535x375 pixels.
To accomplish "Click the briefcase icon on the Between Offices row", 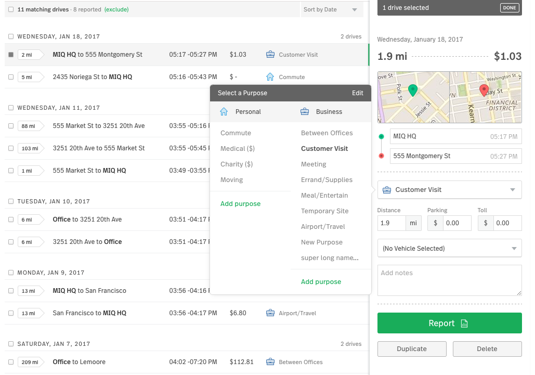I will tap(270, 361).
